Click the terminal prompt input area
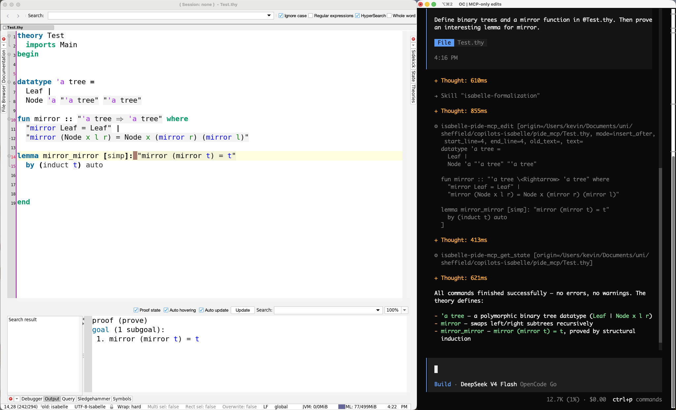676x410 pixels. point(545,369)
